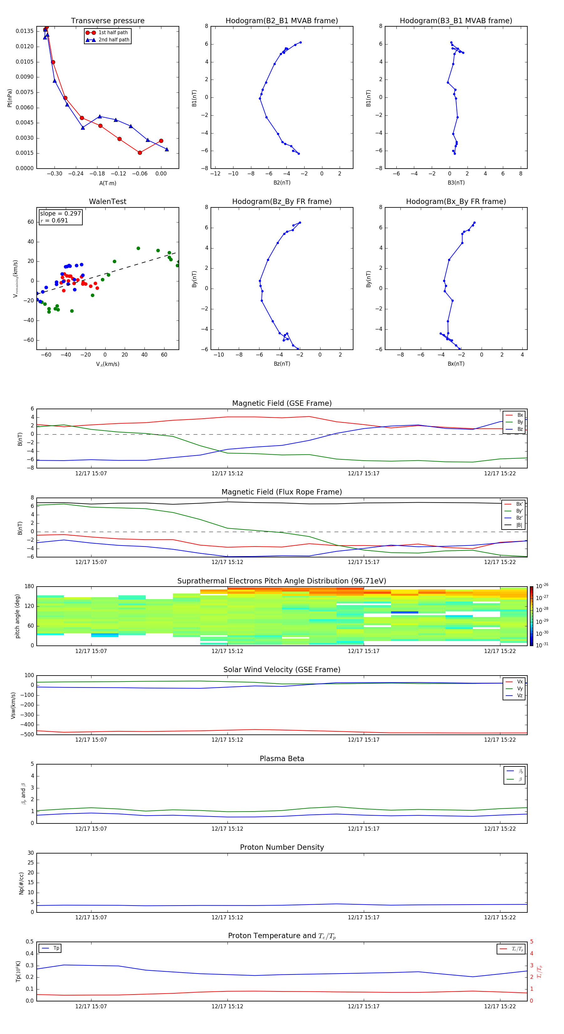
Task: Click 'pitch angle (deg)' axis label
Action: 17,616
